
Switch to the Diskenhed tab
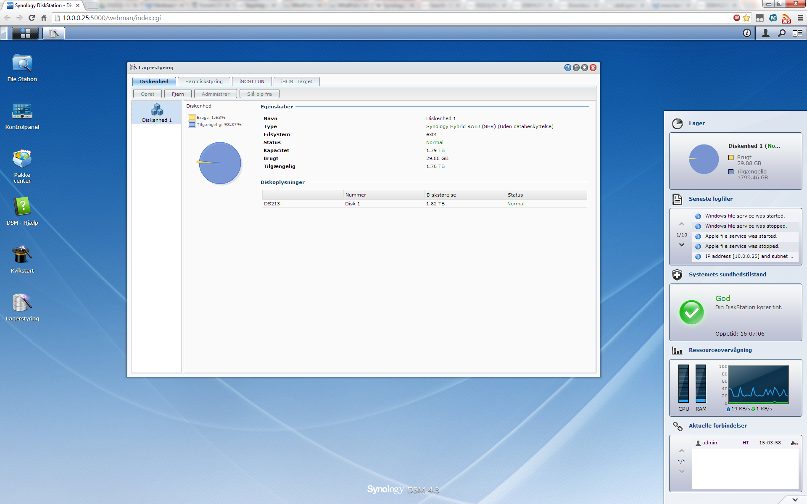point(154,81)
